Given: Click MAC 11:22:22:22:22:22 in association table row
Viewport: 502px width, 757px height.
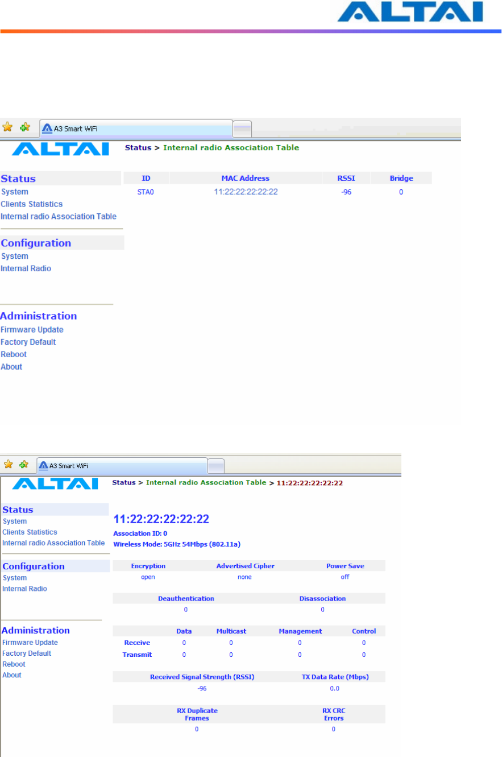Looking at the screenshot, I should [x=246, y=192].
